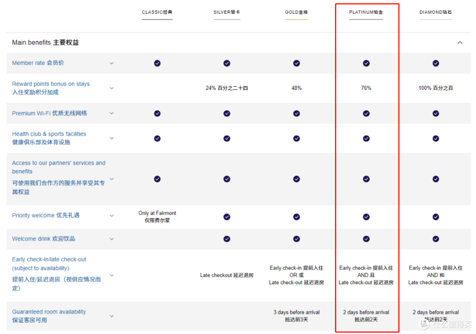The image size is (476, 334).
Task: Open the Member rate link
Action: click(38, 63)
